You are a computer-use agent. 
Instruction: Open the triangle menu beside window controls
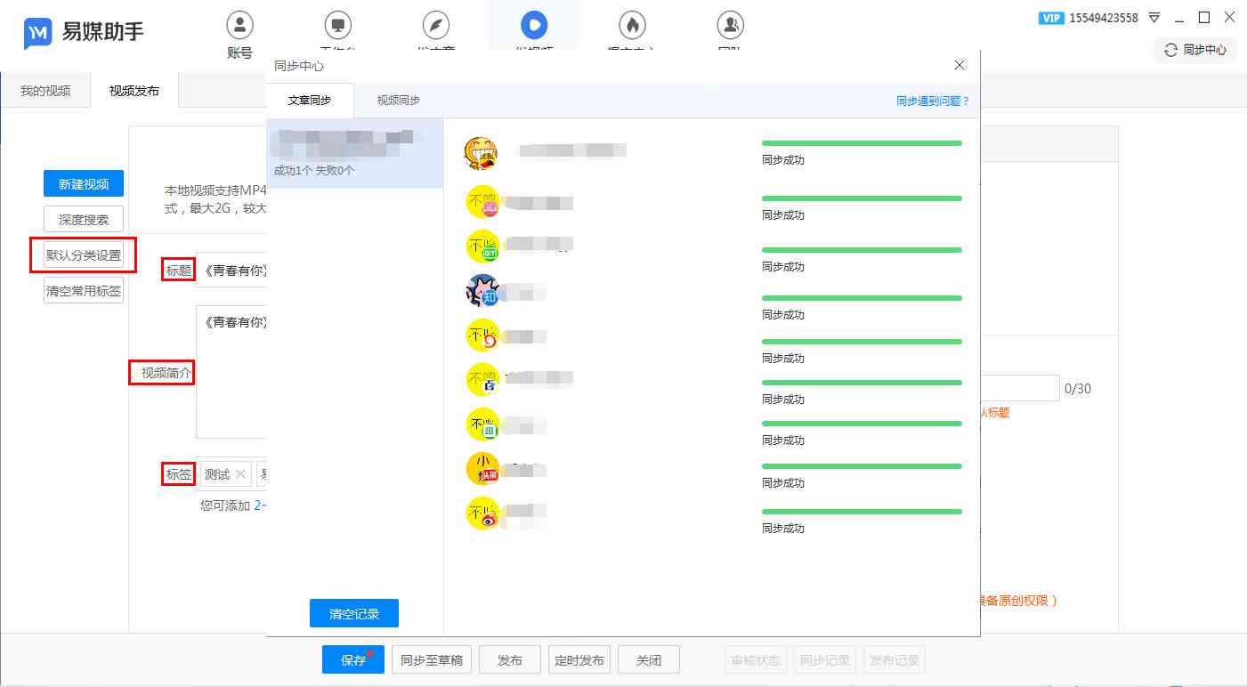click(1154, 18)
